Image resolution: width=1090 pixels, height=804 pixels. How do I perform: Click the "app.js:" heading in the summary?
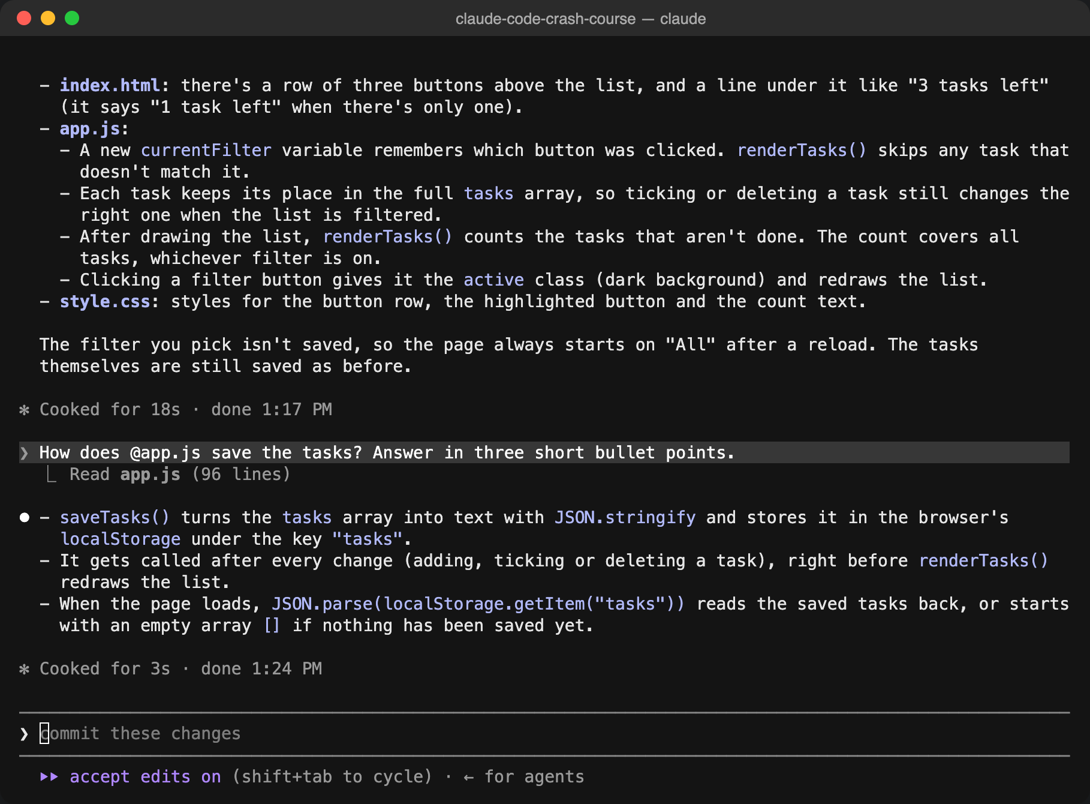tap(94, 128)
